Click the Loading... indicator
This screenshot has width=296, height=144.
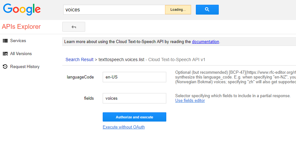pos(178,9)
